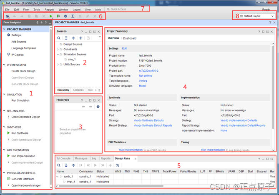Click the help icon in Sources panel

coord(82,32)
